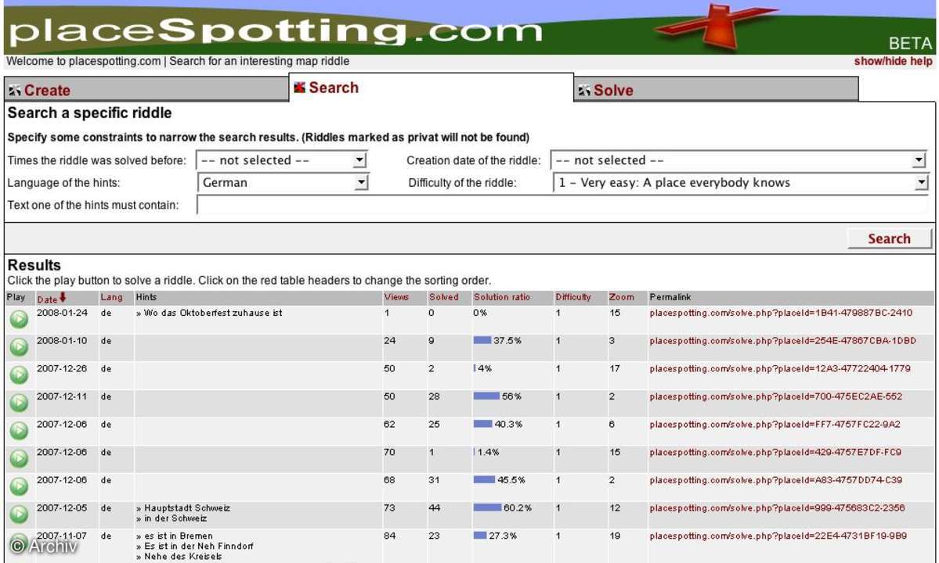Click the hint text input field
939x563 pixels.
pyautogui.click(x=562, y=205)
